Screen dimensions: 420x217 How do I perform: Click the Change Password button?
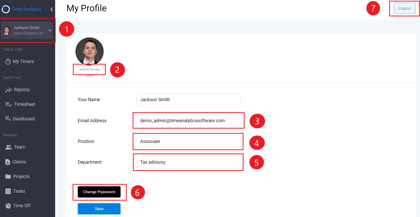point(99,192)
